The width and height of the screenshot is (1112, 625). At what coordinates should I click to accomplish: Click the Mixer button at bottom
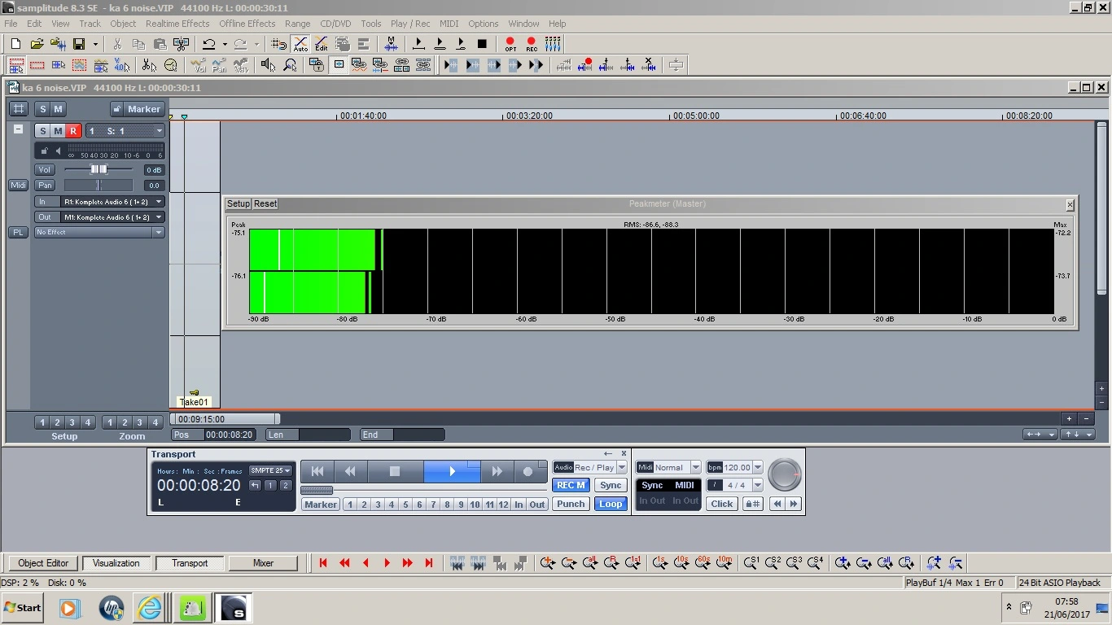263,563
